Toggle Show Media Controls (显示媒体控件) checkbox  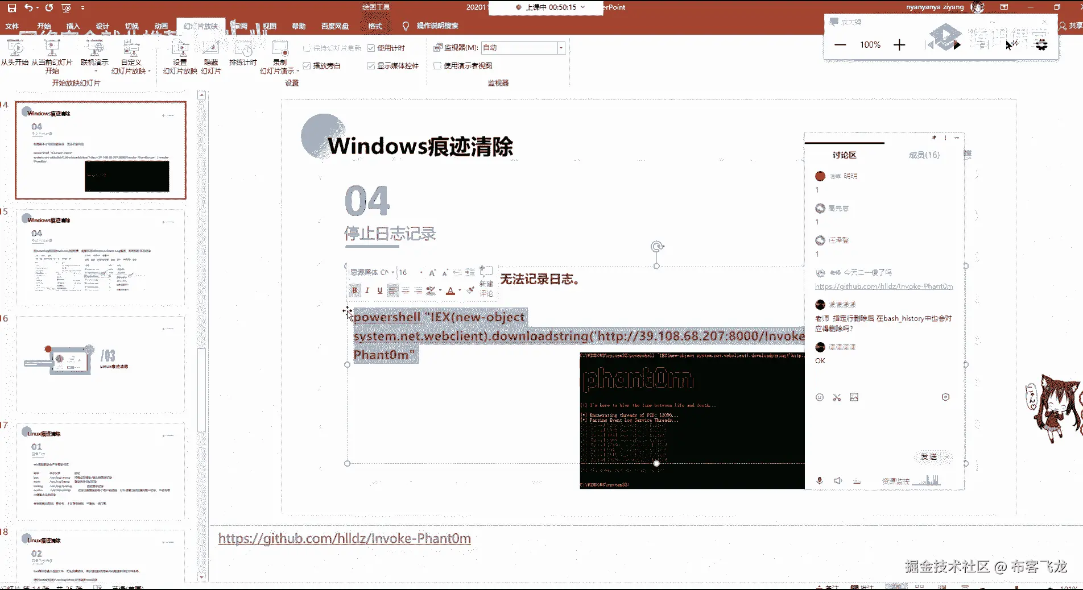click(371, 66)
